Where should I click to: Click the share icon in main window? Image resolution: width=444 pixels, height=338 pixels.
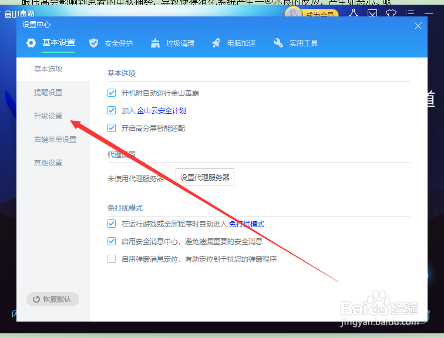coord(354,13)
